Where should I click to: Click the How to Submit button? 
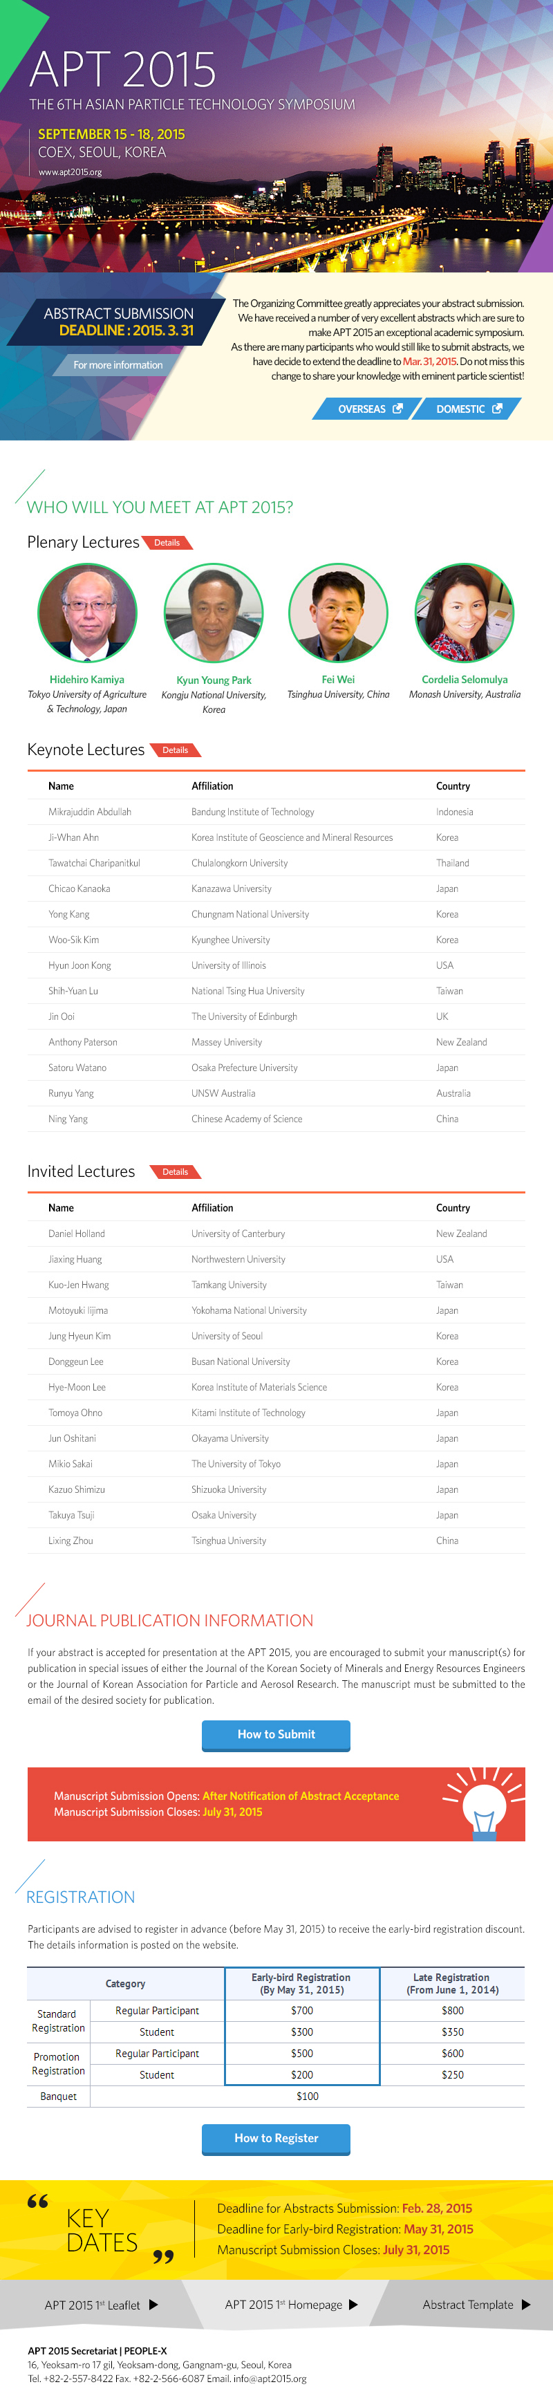click(x=276, y=1735)
